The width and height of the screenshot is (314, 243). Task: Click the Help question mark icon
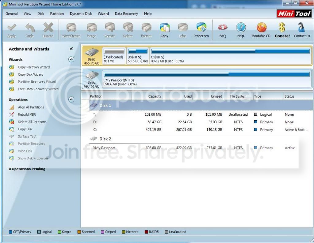241,27
